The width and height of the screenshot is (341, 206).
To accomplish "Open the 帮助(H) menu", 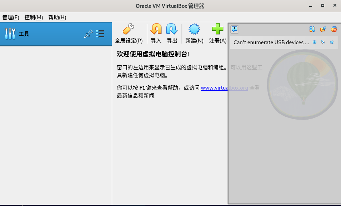I will tap(57, 17).
